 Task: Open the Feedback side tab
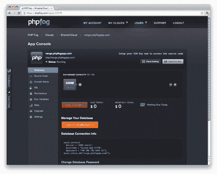[9, 79]
